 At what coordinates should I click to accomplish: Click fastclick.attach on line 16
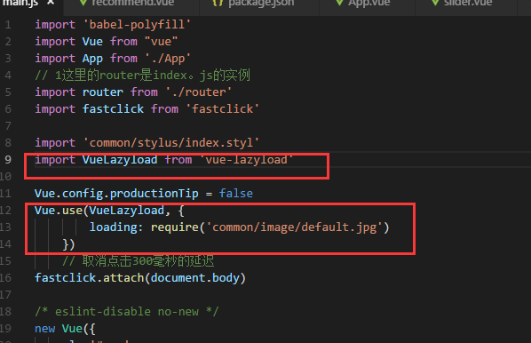click(x=90, y=278)
